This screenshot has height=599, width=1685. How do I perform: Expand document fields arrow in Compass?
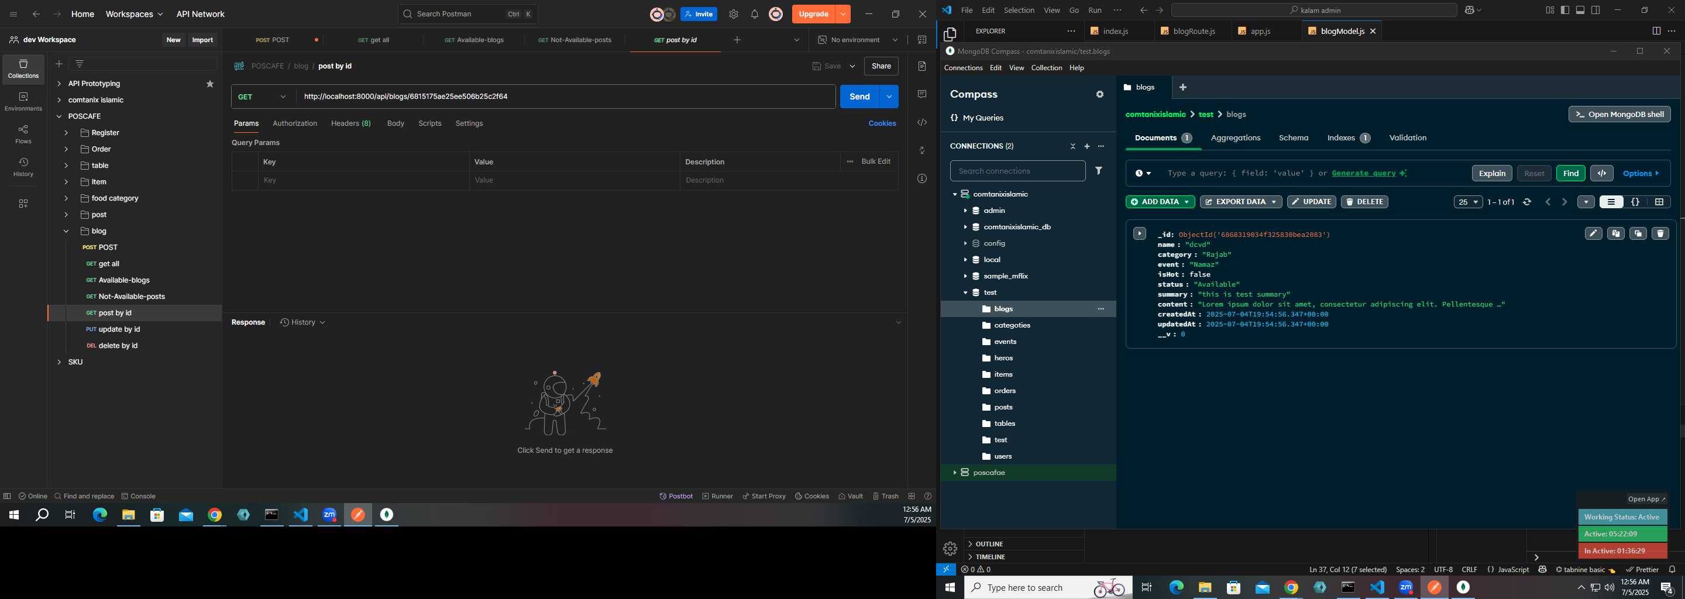[x=1140, y=233]
